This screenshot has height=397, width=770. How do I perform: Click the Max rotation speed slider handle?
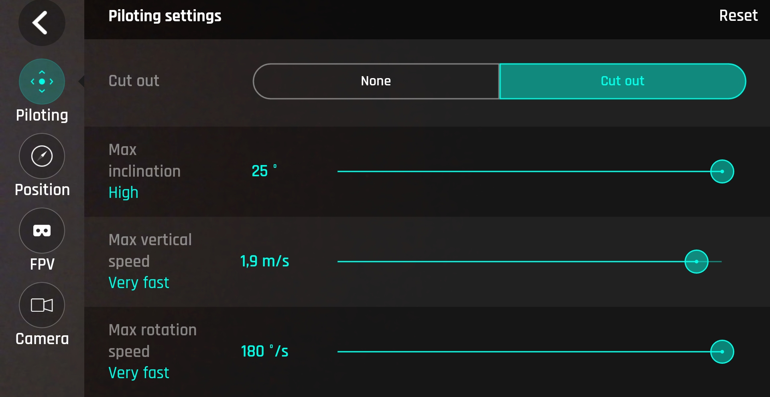(722, 352)
